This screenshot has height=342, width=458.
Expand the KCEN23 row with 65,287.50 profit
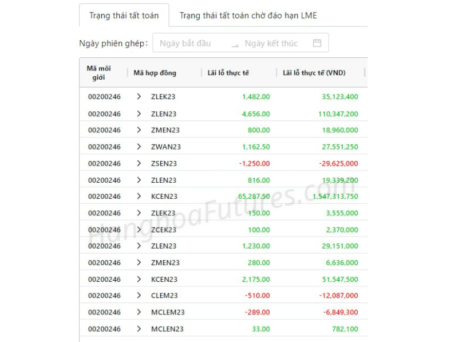click(x=139, y=196)
